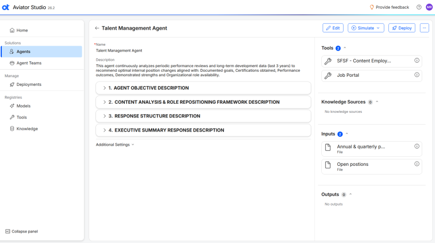Click the file icon of Open postions

click(x=328, y=165)
